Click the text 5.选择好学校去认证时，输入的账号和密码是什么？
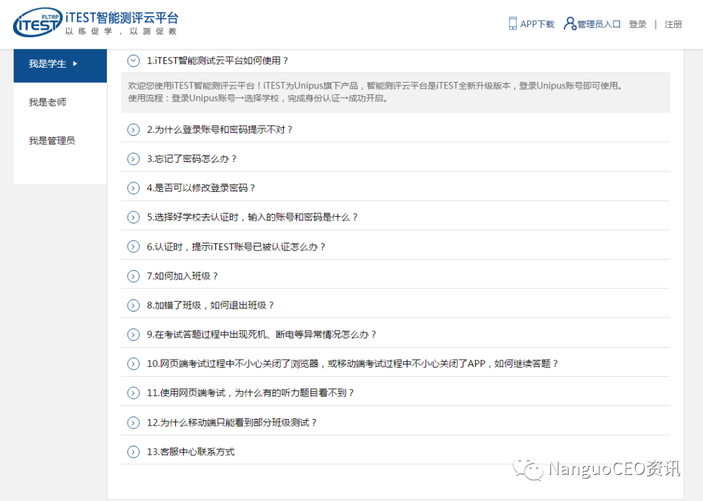This screenshot has height=501, width=703. pyautogui.click(x=253, y=217)
